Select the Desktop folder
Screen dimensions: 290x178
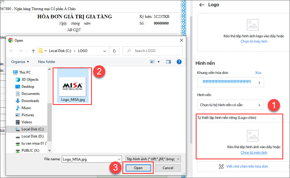coord(25,87)
